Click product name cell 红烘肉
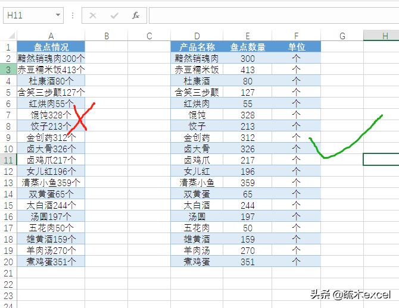Image resolution: width=399 pixels, height=308 pixels. click(197, 103)
